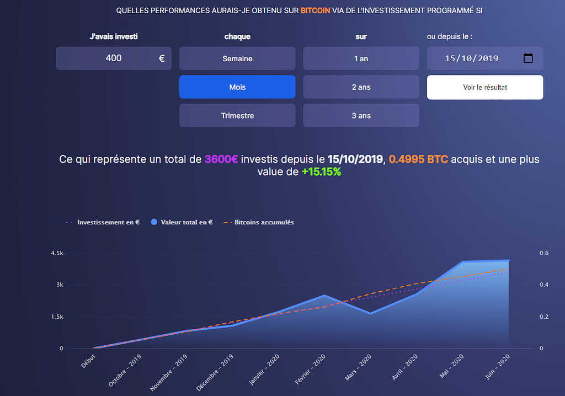
Task: Hide the Bitcoins accumulés series label
Action: pos(264,222)
